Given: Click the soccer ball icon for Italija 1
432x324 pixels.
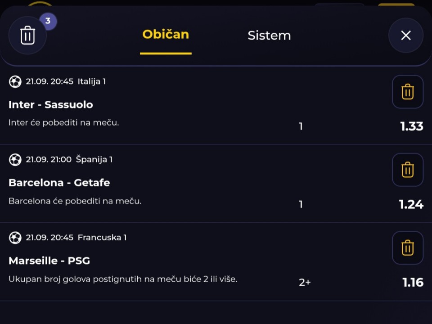Looking at the screenshot, I should (x=15, y=81).
